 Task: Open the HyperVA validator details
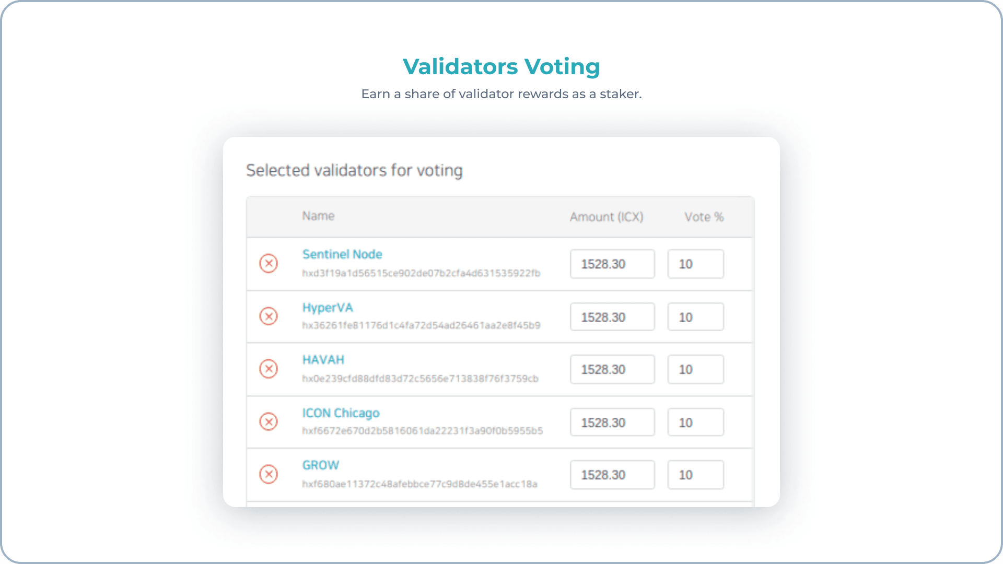point(328,308)
